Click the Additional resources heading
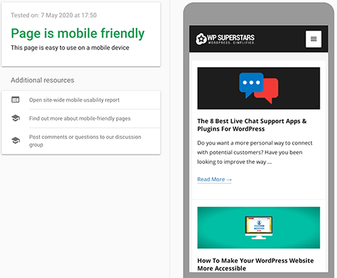This screenshot has height=278, width=337. click(x=42, y=80)
